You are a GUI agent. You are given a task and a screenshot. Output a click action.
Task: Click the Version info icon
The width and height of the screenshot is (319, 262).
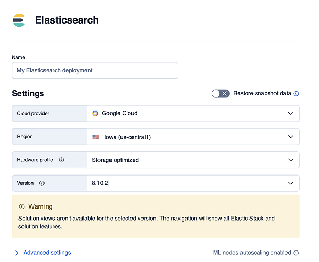tap(42, 183)
